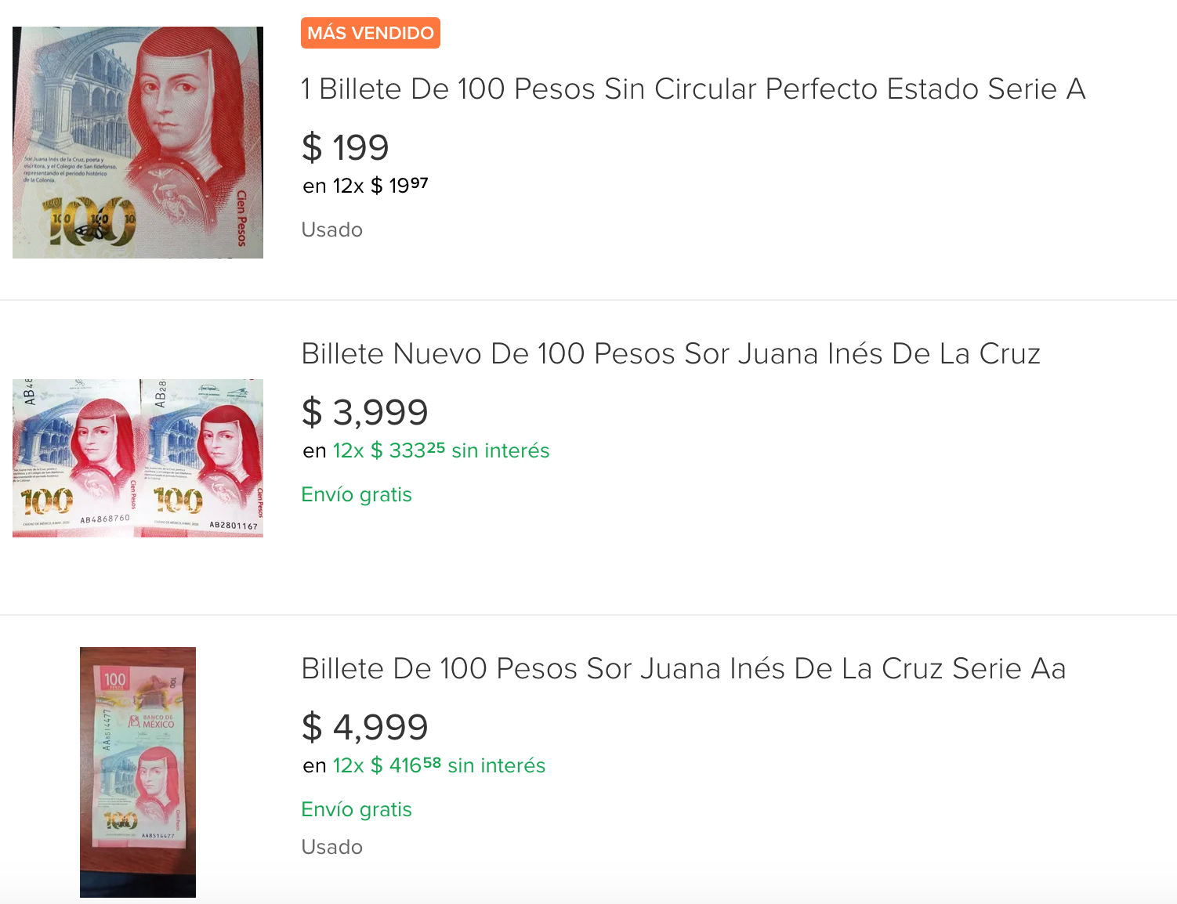Click 'Envío gratis' on the $4,999 listing
This screenshot has height=904, width=1177.
pyautogui.click(x=356, y=809)
